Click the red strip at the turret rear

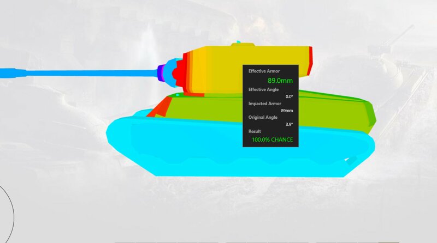click(x=310, y=61)
